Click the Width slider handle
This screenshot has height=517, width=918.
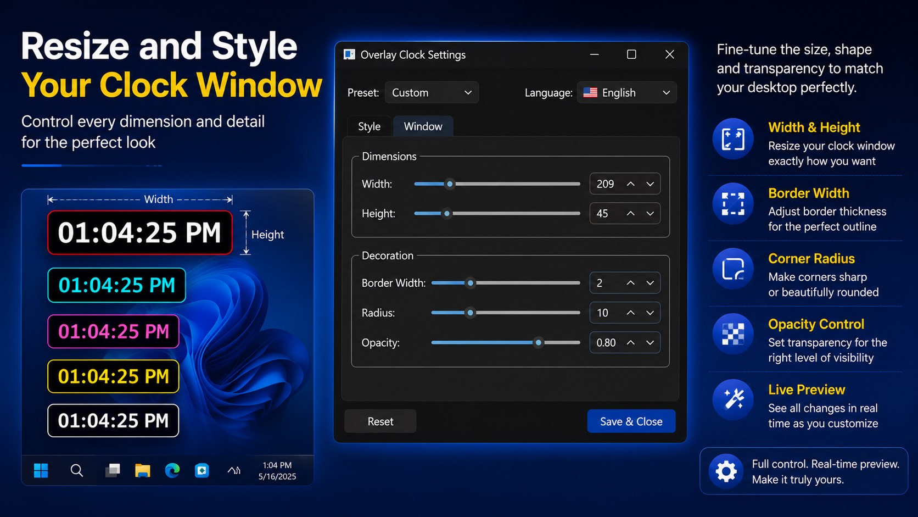(x=450, y=184)
